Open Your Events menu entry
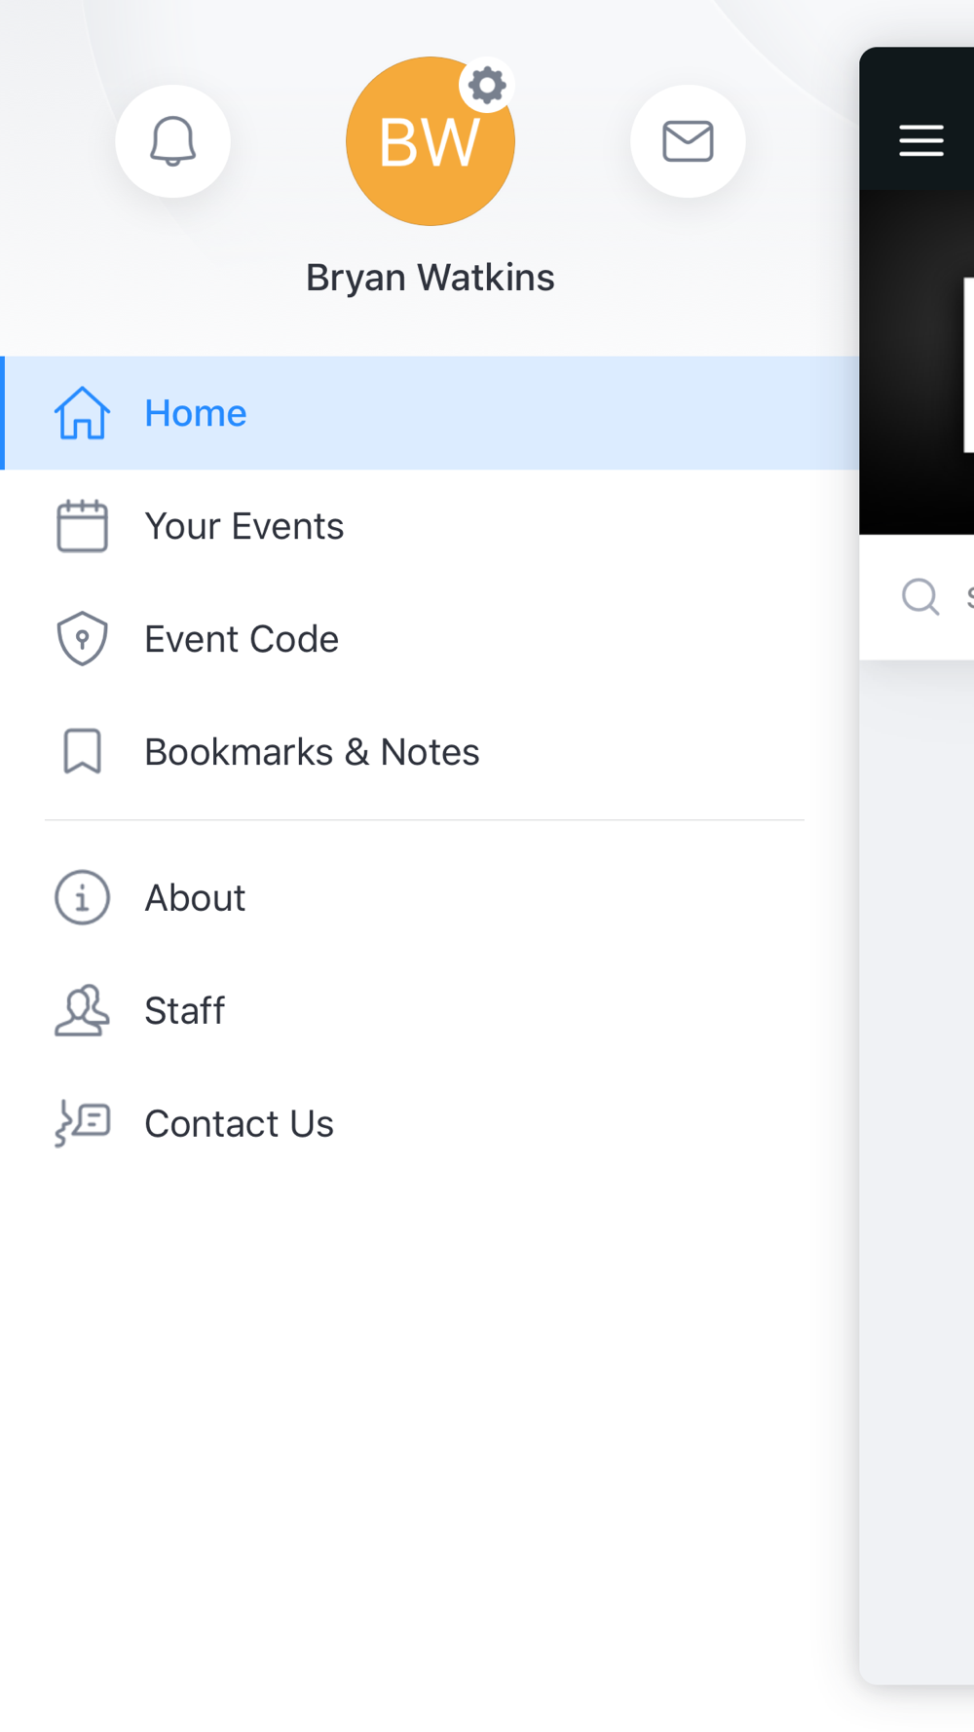Image resolution: width=974 pixels, height=1732 pixels. [x=430, y=526]
